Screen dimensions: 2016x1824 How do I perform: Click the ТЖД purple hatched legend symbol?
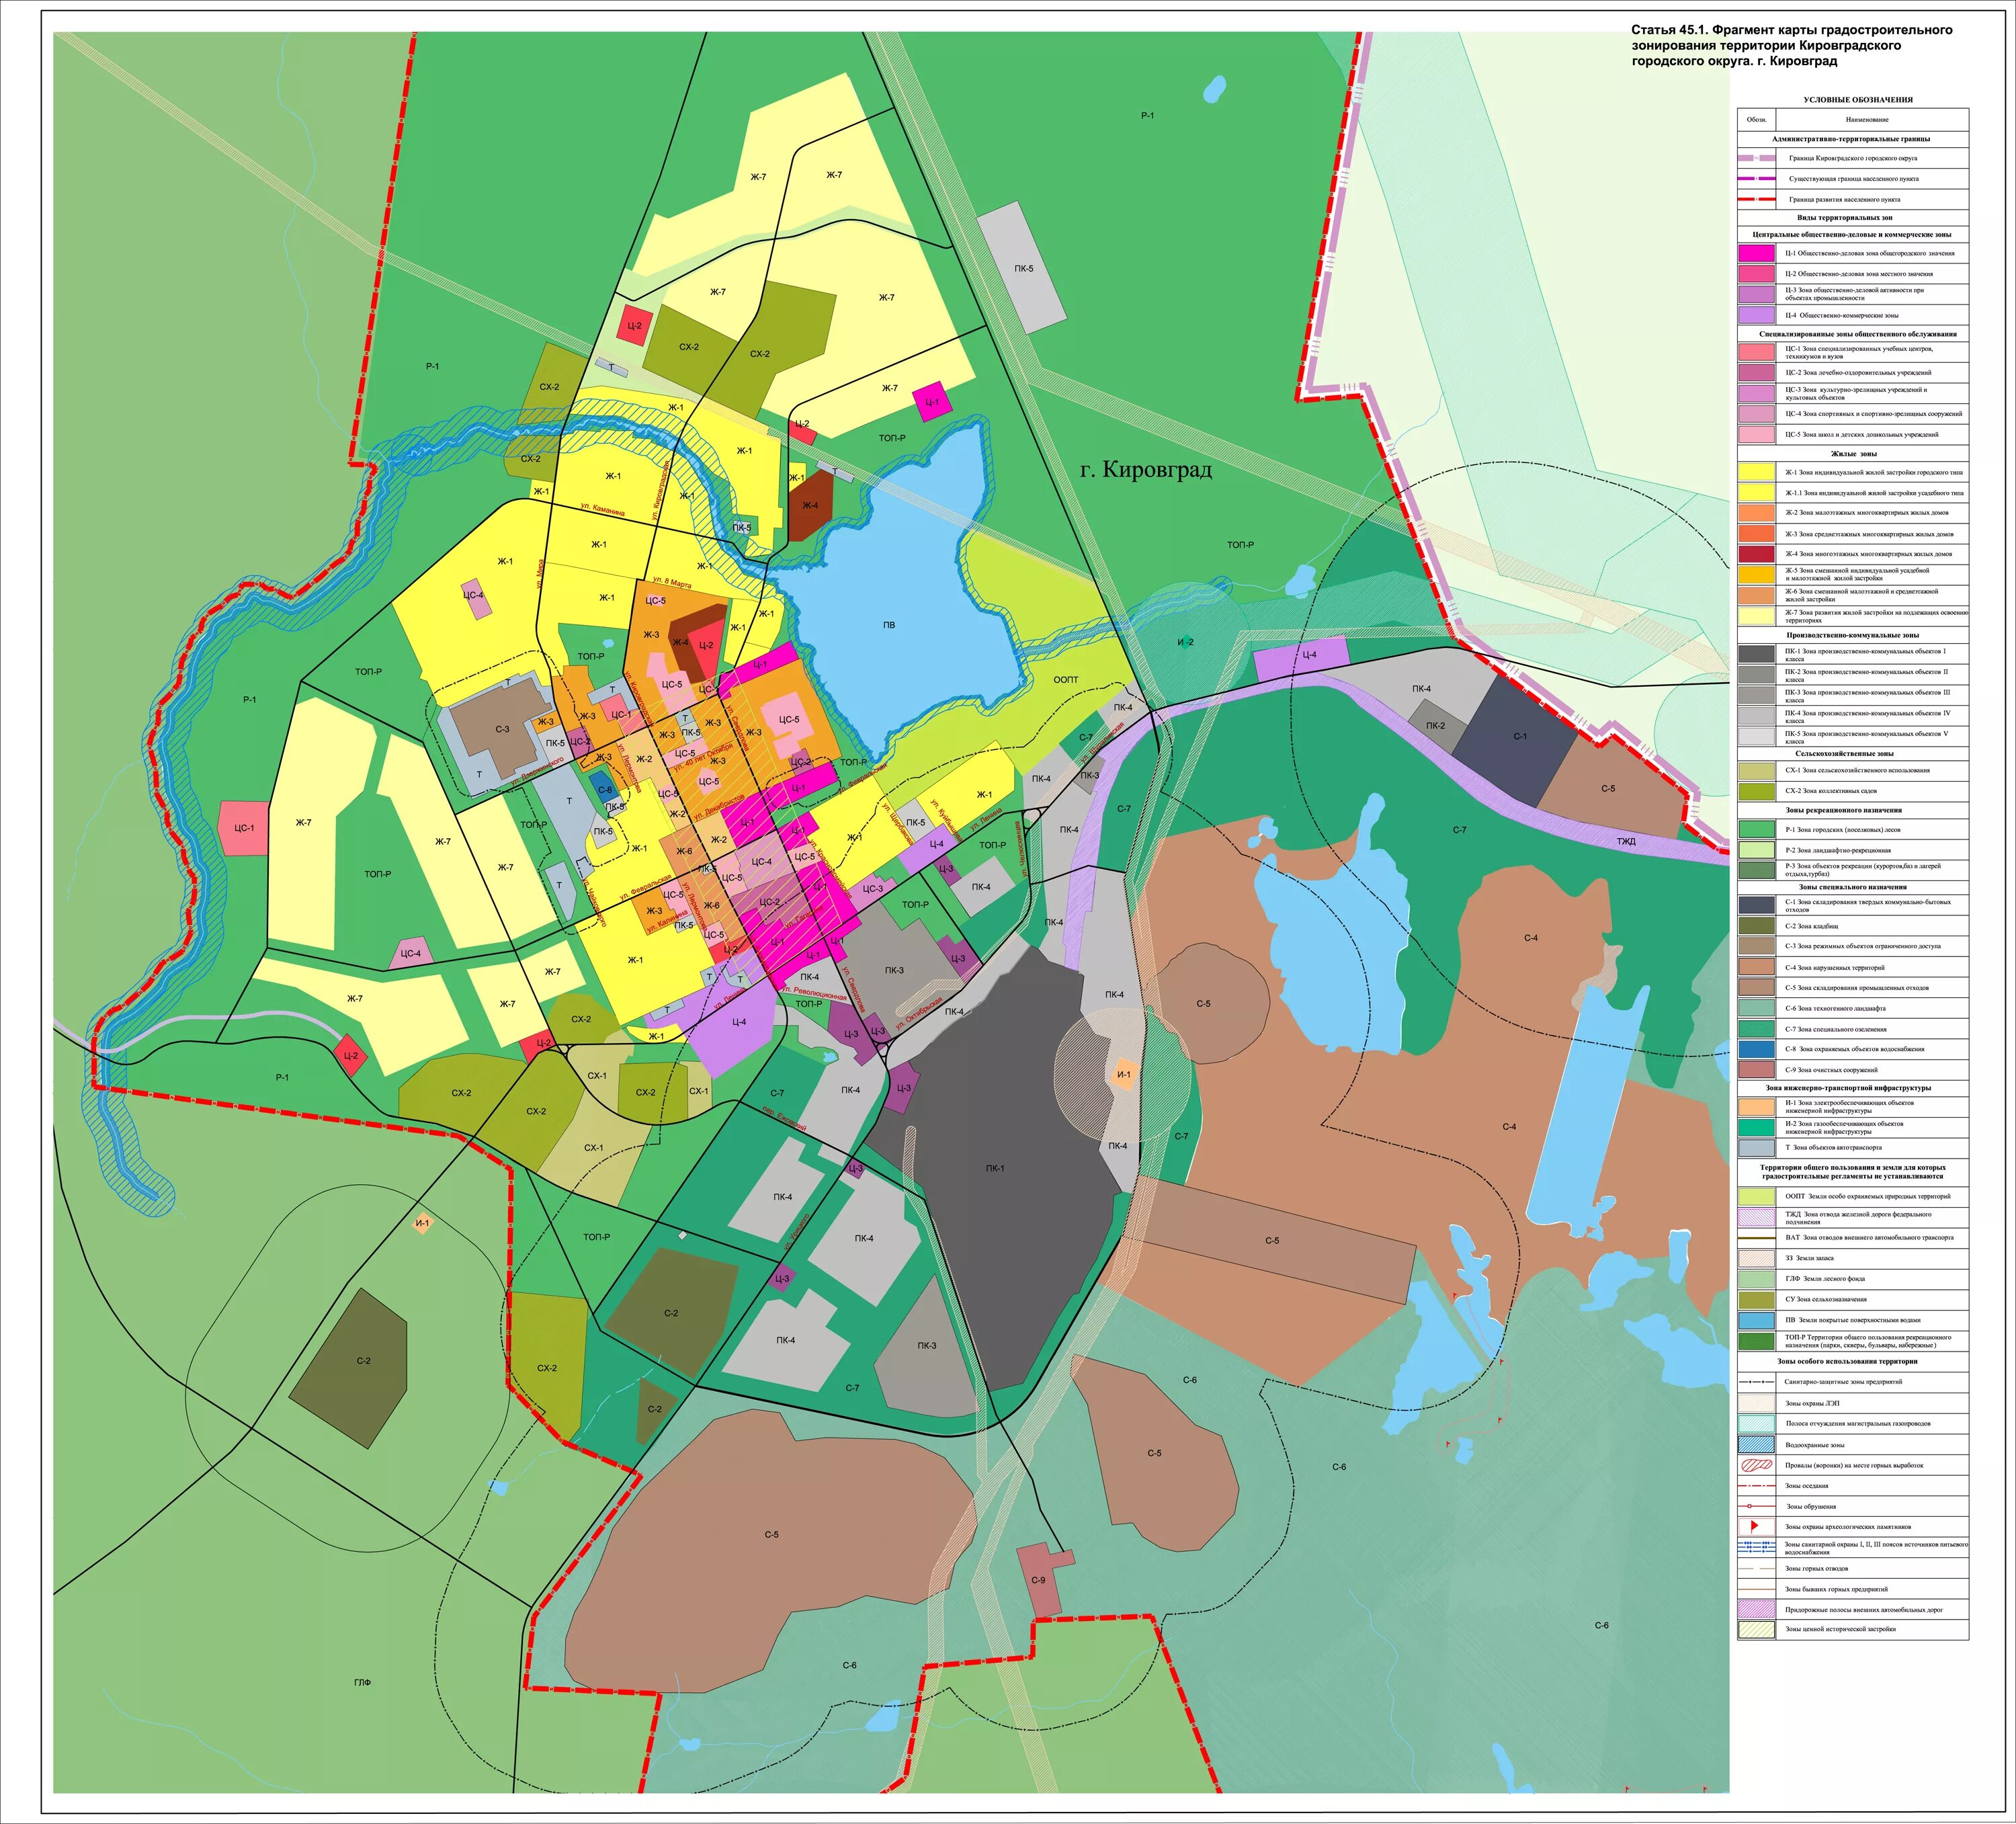(1756, 1217)
